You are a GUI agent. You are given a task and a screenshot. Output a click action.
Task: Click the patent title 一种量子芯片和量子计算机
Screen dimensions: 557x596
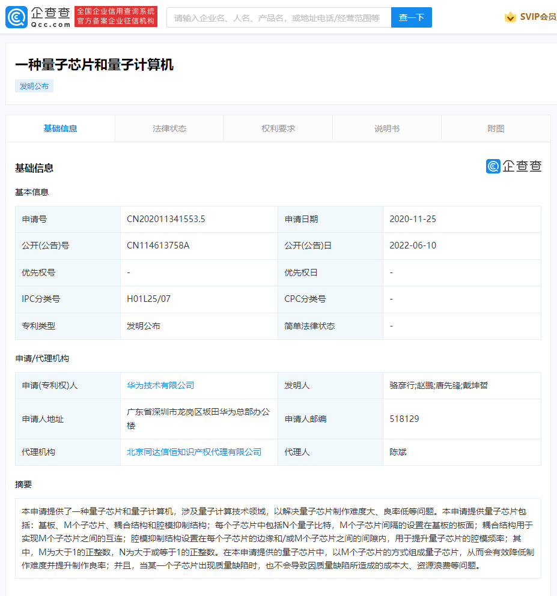point(94,65)
